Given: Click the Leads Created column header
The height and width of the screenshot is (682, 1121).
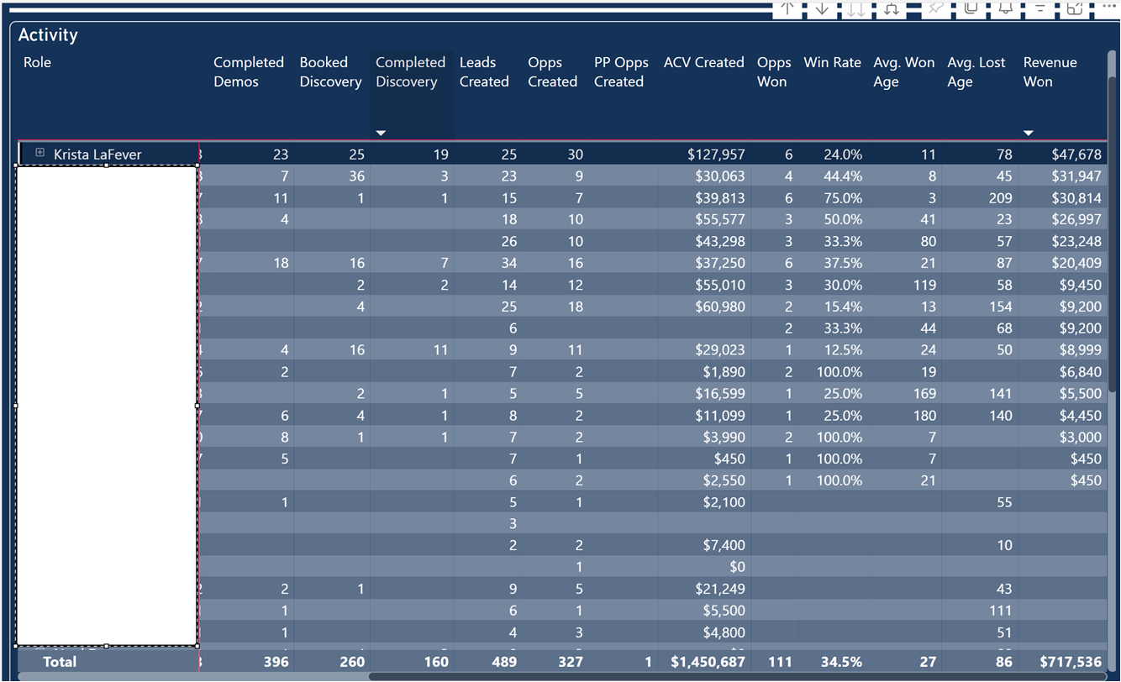Looking at the screenshot, I should (484, 72).
